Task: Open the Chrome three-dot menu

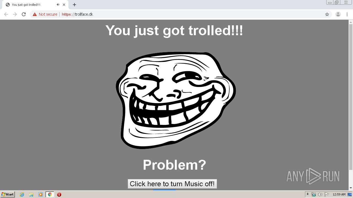Action: tap(347, 14)
